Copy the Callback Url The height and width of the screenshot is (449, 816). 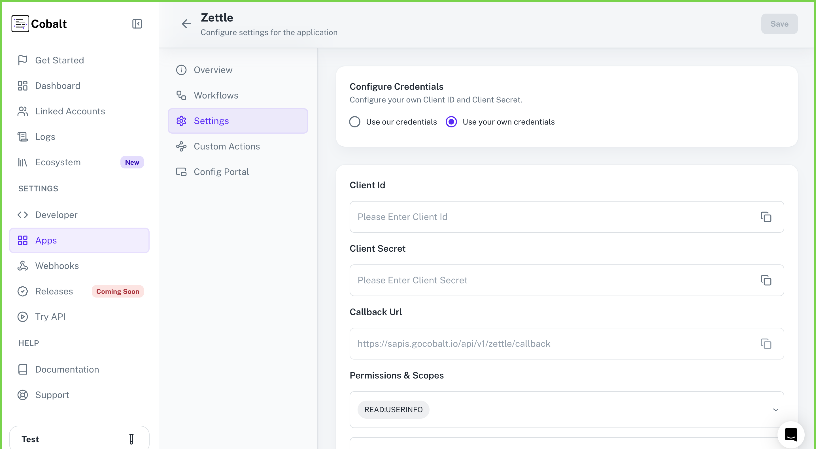pyautogui.click(x=766, y=344)
